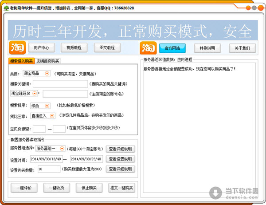Click the hint text 购买数量最大值为200
This screenshot has height=205, width=266.
pyautogui.click(x=82, y=169)
